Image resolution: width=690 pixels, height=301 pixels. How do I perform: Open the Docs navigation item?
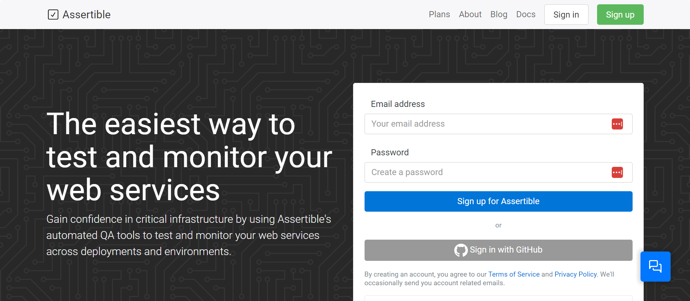(526, 14)
